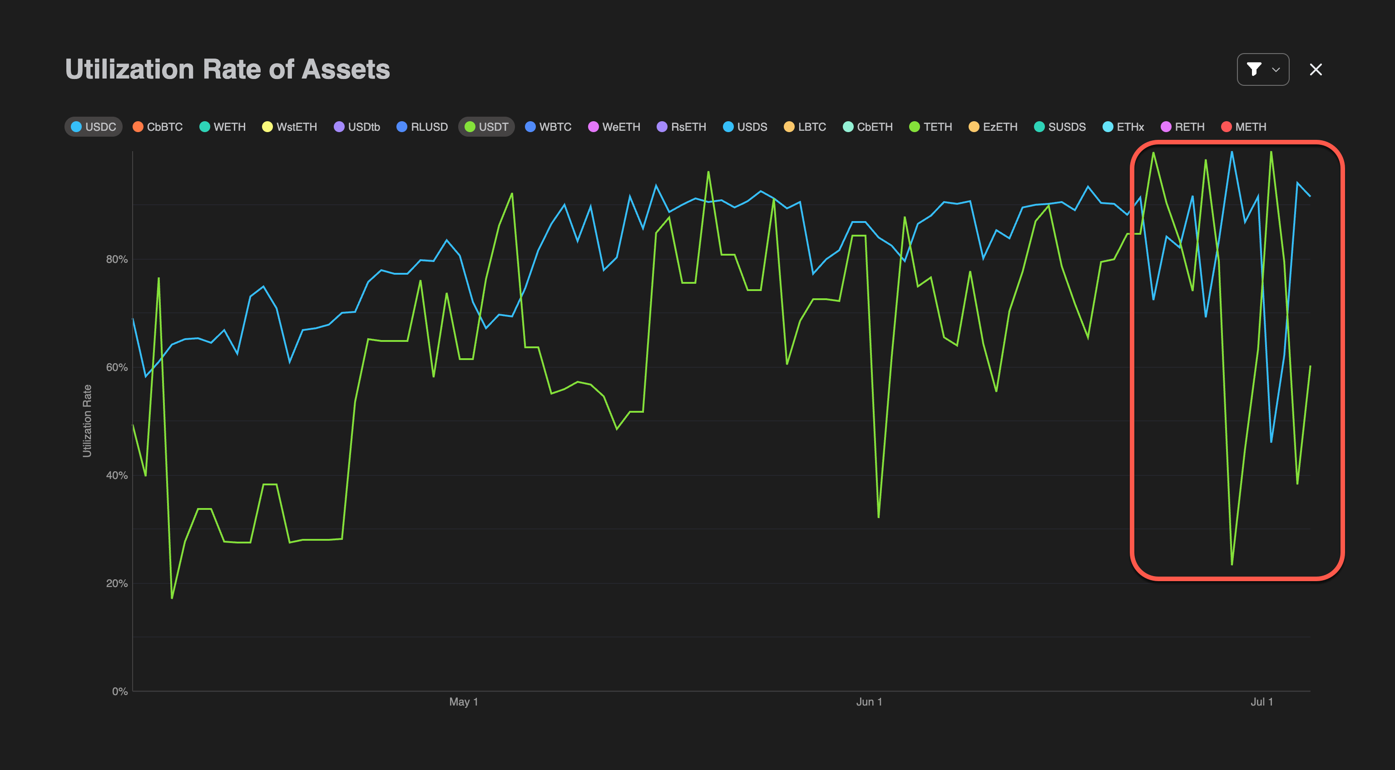
Task: Select the WeETH legend item
Action: pos(614,127)
